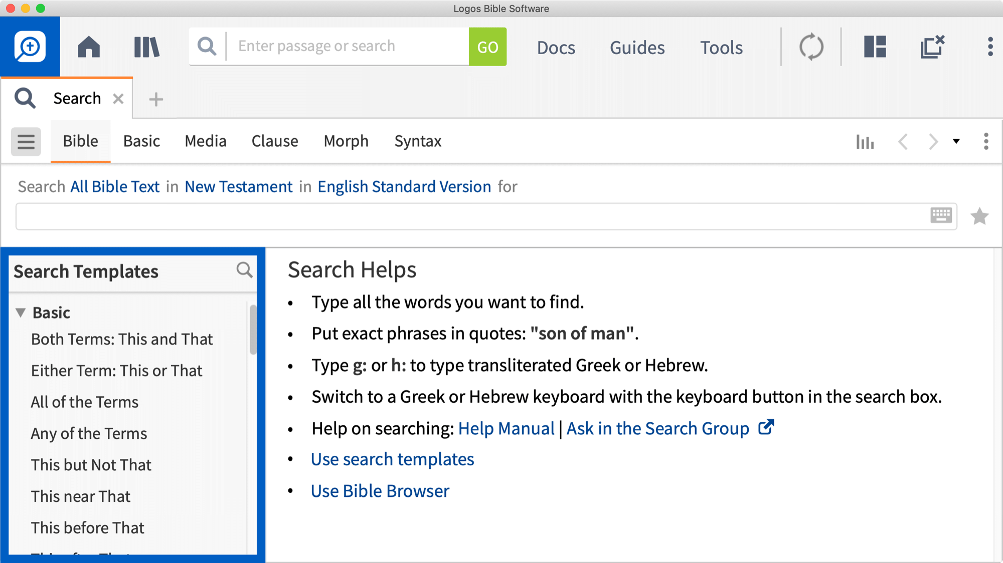1003x563 pixels.
Task: Open the Library books icon
Action: click(147, 47)
